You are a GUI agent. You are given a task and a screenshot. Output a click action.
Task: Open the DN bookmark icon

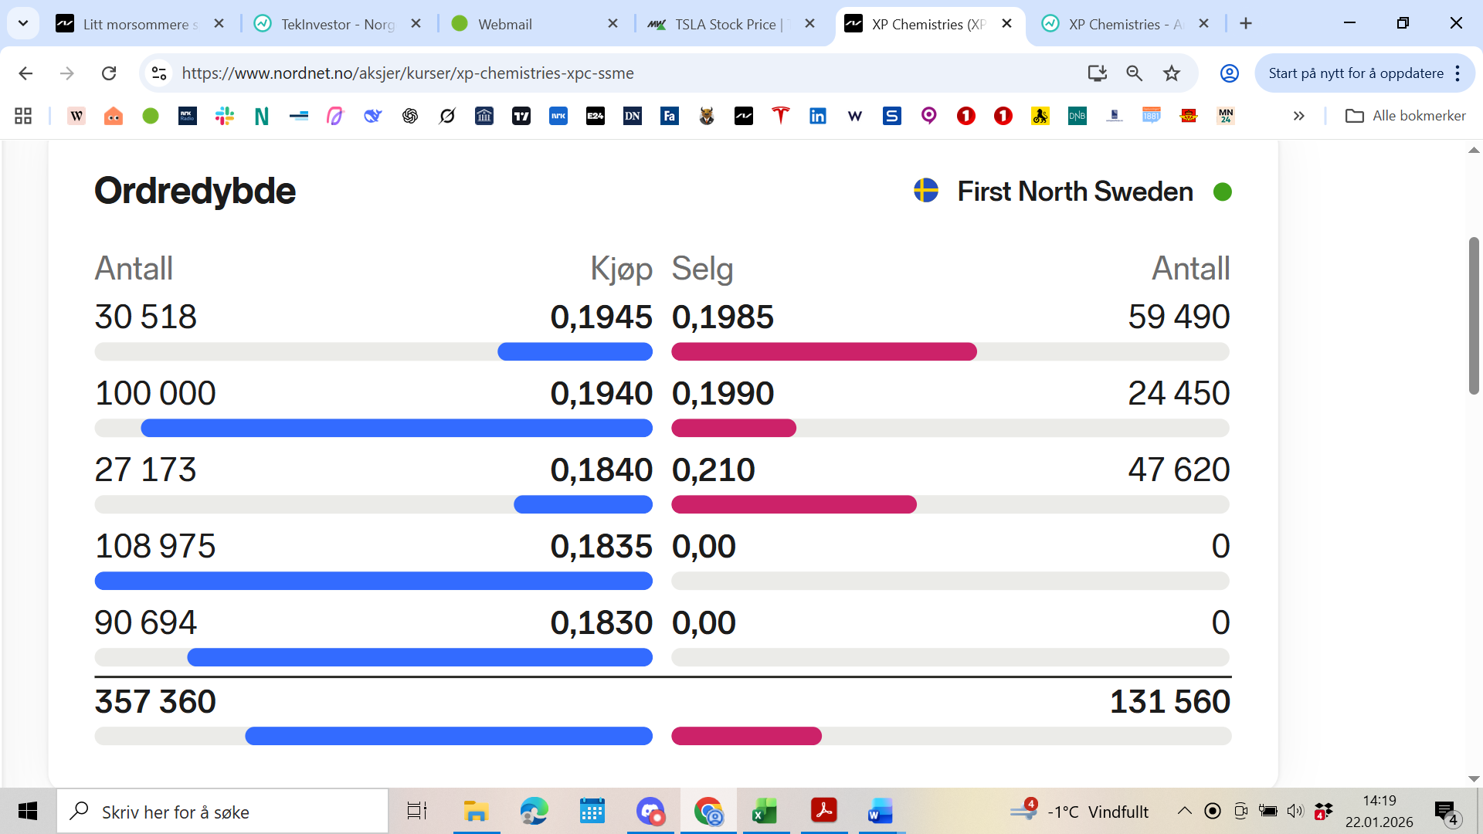click(632, 116)
